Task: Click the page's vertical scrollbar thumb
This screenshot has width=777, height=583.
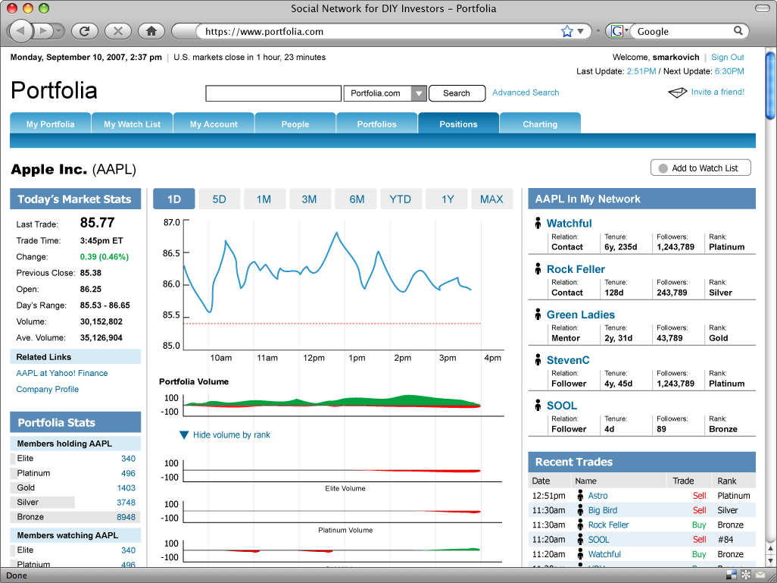Action: coord(770,87)
